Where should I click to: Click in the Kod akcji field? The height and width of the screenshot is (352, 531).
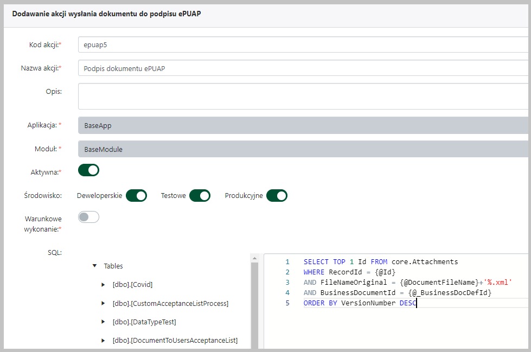[x=303, y=45]
